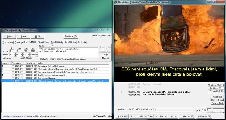Open the Změnit rychlost tab
The height and width of the screenshot is (120, 226).
(x=21, y=42)
